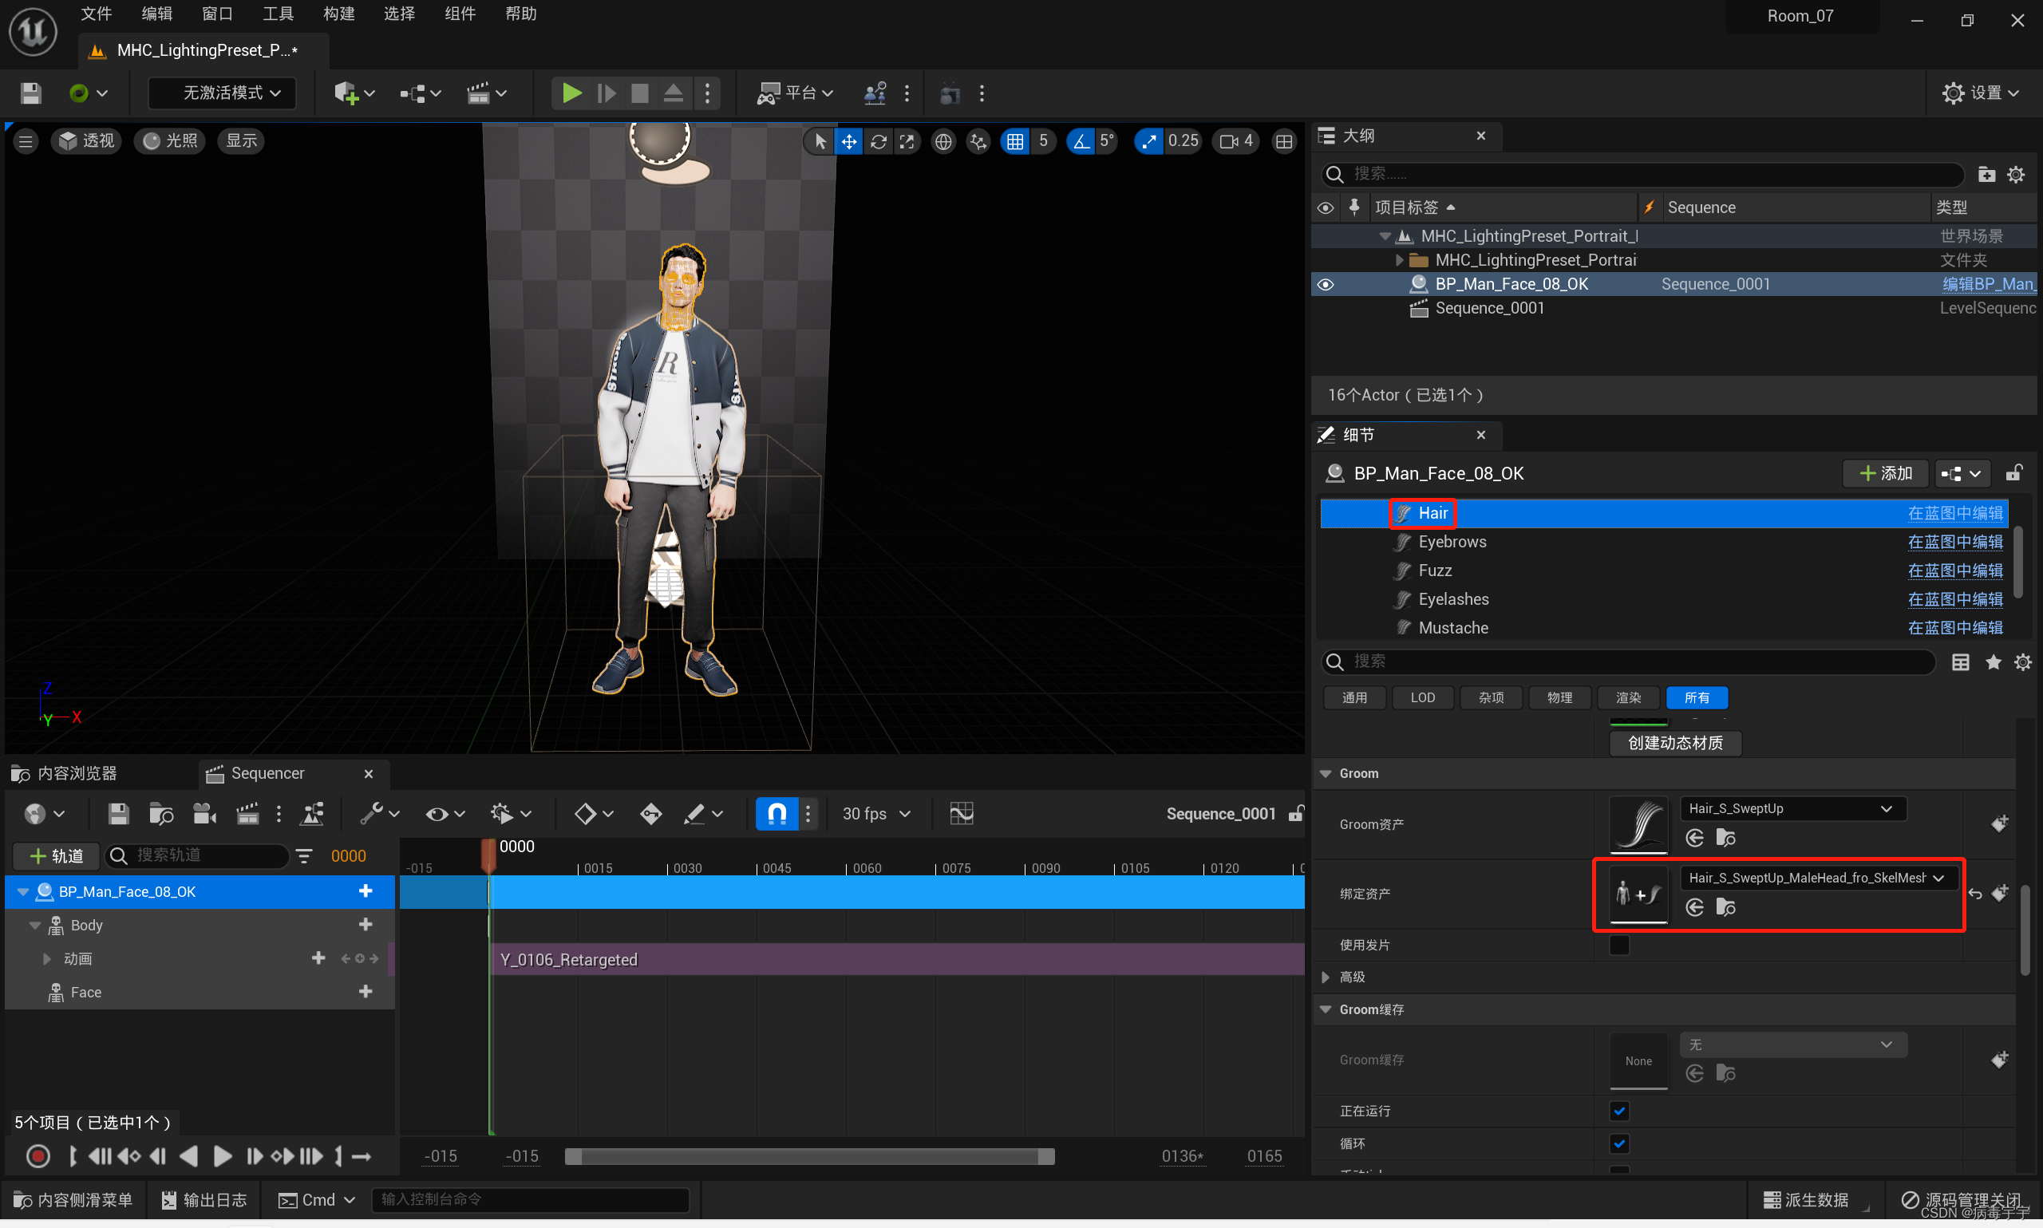The image size is (2043, 1228).
Task: Click 在蓝图中编辑 link for Eyebrows
Action: pos(1954,542)
